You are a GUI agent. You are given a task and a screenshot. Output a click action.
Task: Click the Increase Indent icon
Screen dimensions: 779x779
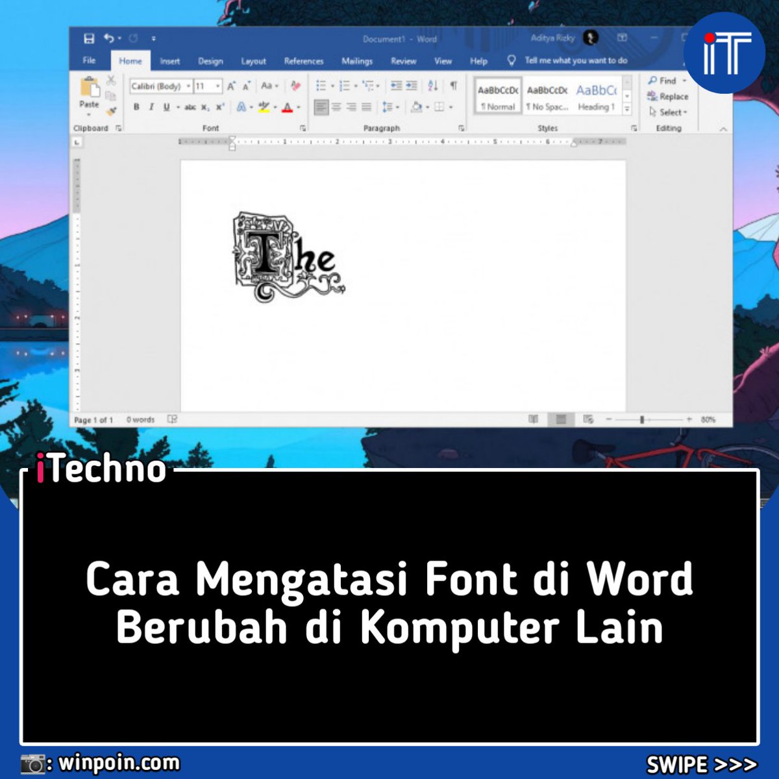click(412, 86)
